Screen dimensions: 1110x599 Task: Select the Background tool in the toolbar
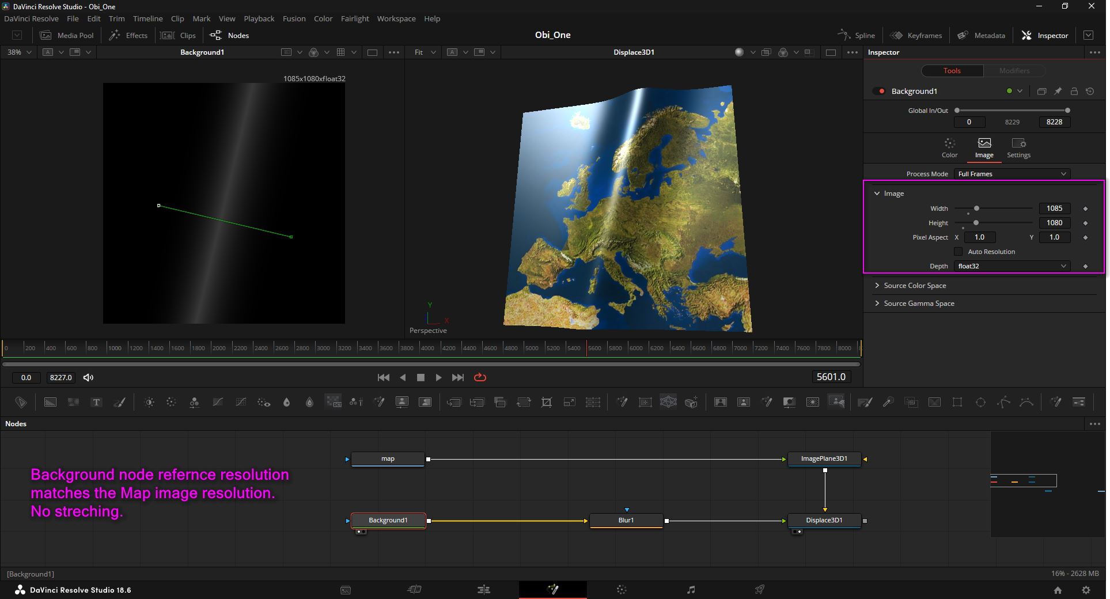pos(50,402)
